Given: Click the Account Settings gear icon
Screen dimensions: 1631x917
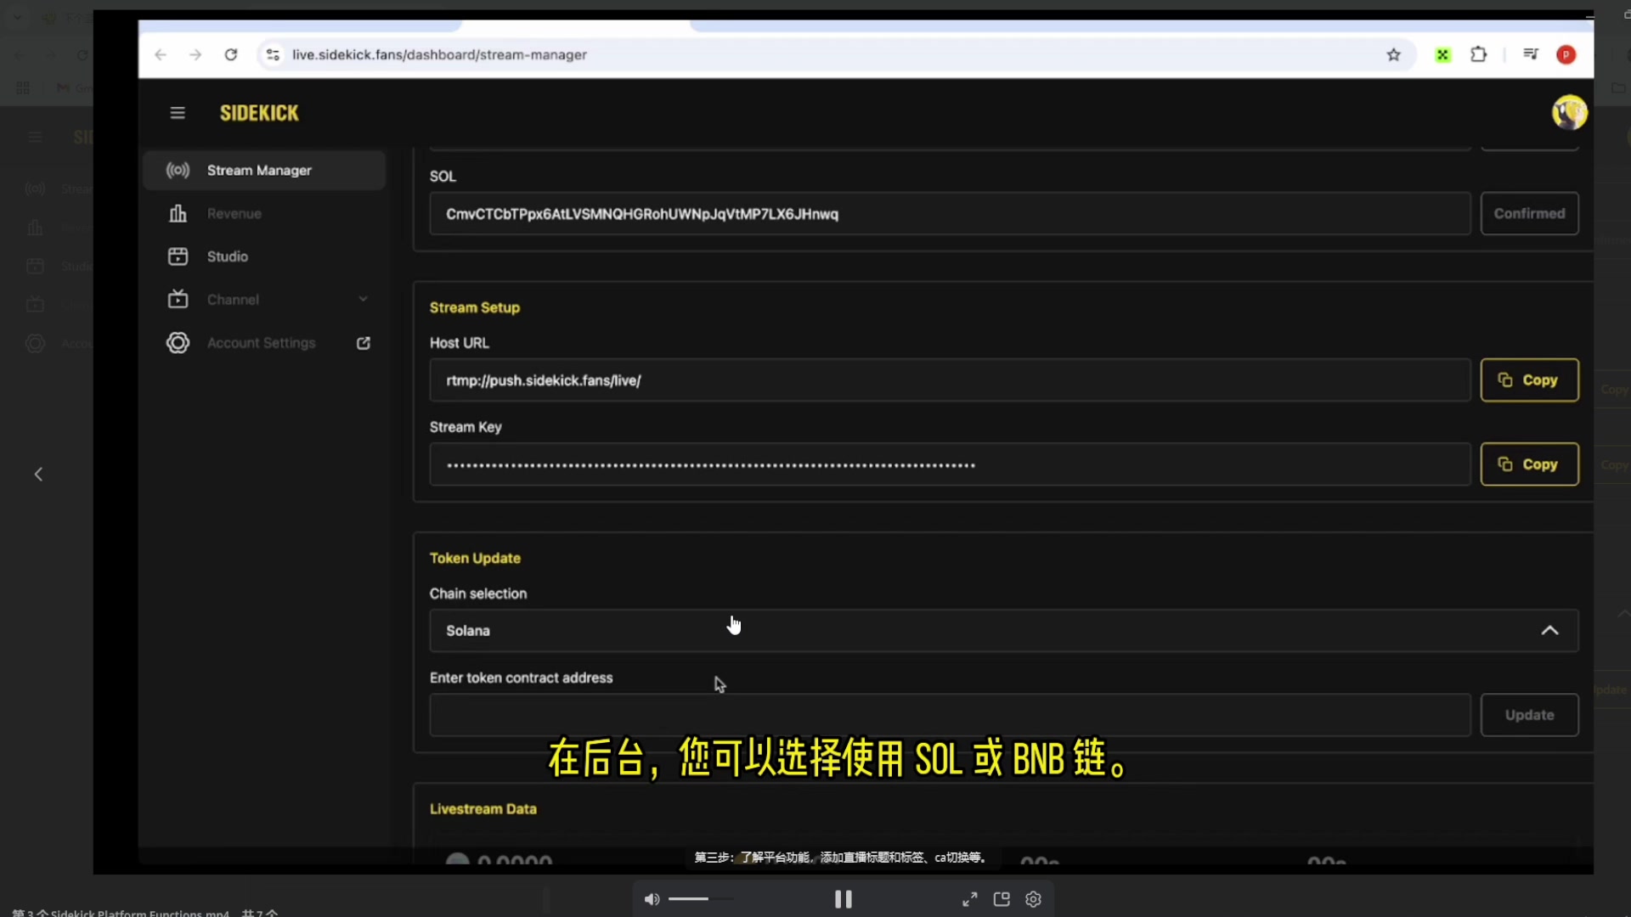Looking at the screenshot, I should [x=178, y=343].
